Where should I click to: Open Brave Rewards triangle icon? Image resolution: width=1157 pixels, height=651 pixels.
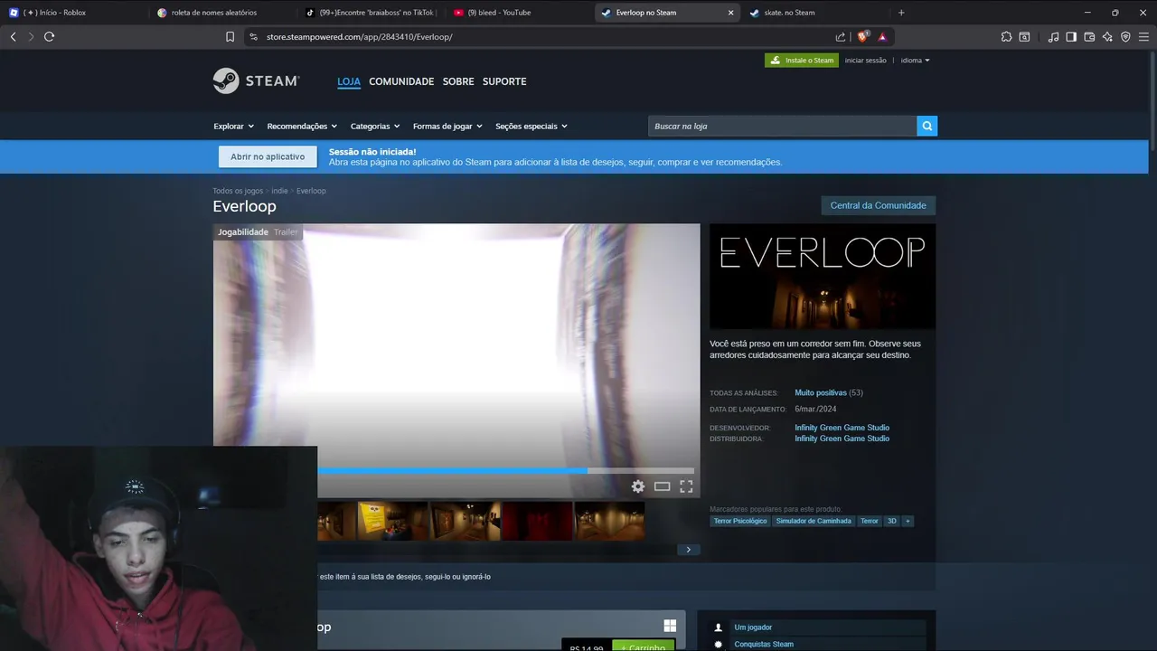pyautogui.click(x=882, y=37)
